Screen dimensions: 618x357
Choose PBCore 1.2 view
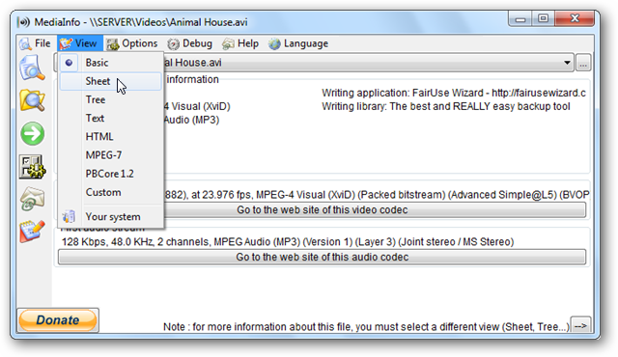110,174
